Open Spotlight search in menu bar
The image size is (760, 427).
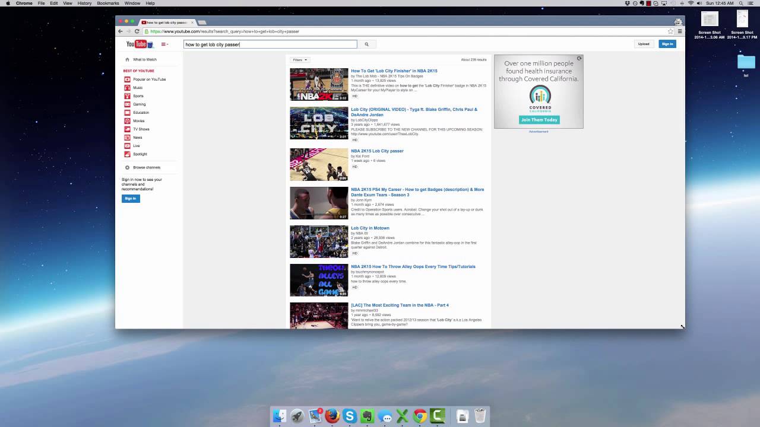click(742, 4)
